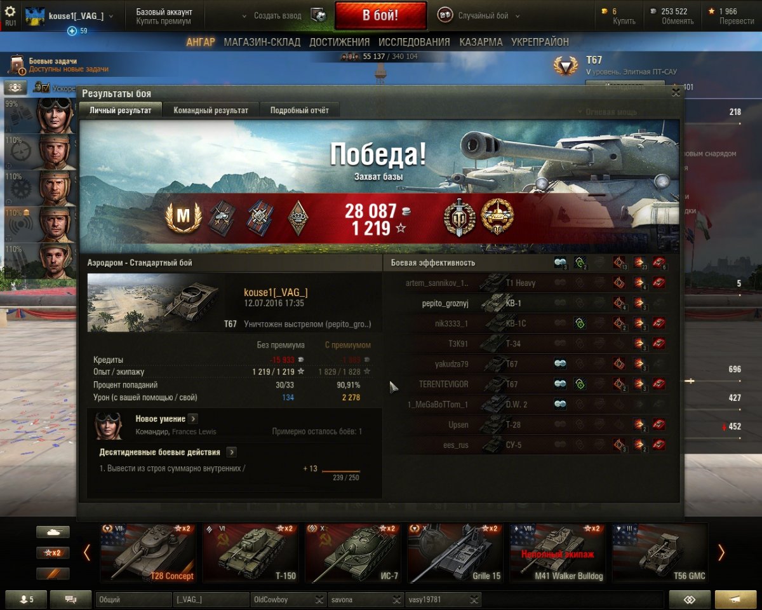Switch to the Командный результат tab

pyautogui.click(x=211, y=110)
